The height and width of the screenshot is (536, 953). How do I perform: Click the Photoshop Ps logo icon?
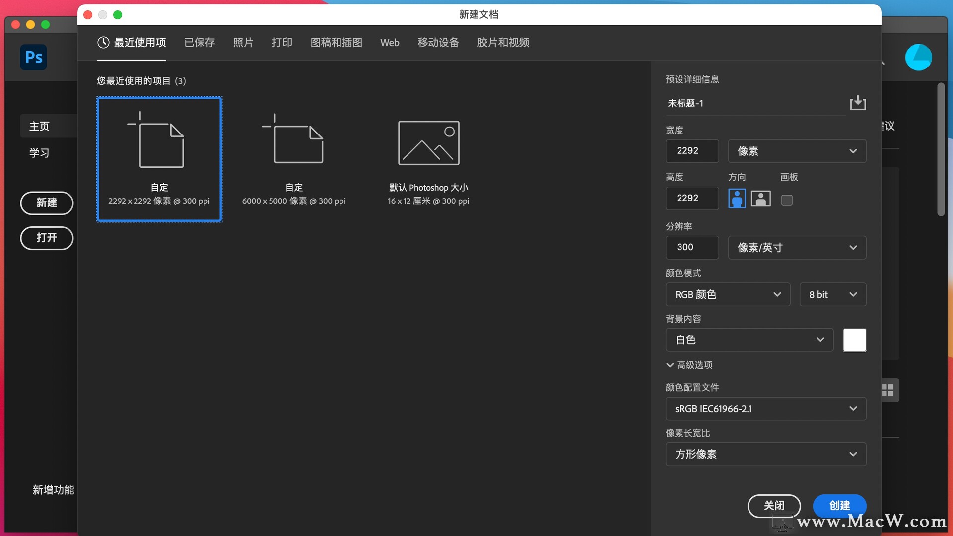click(x=33, y=58)
